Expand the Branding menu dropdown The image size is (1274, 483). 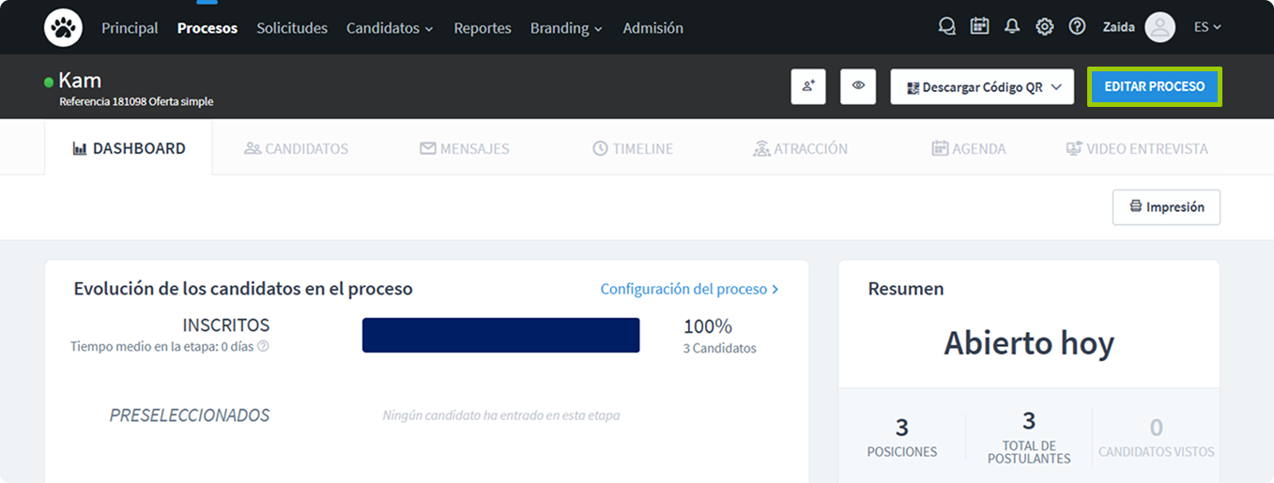click(x=566, y=28)
